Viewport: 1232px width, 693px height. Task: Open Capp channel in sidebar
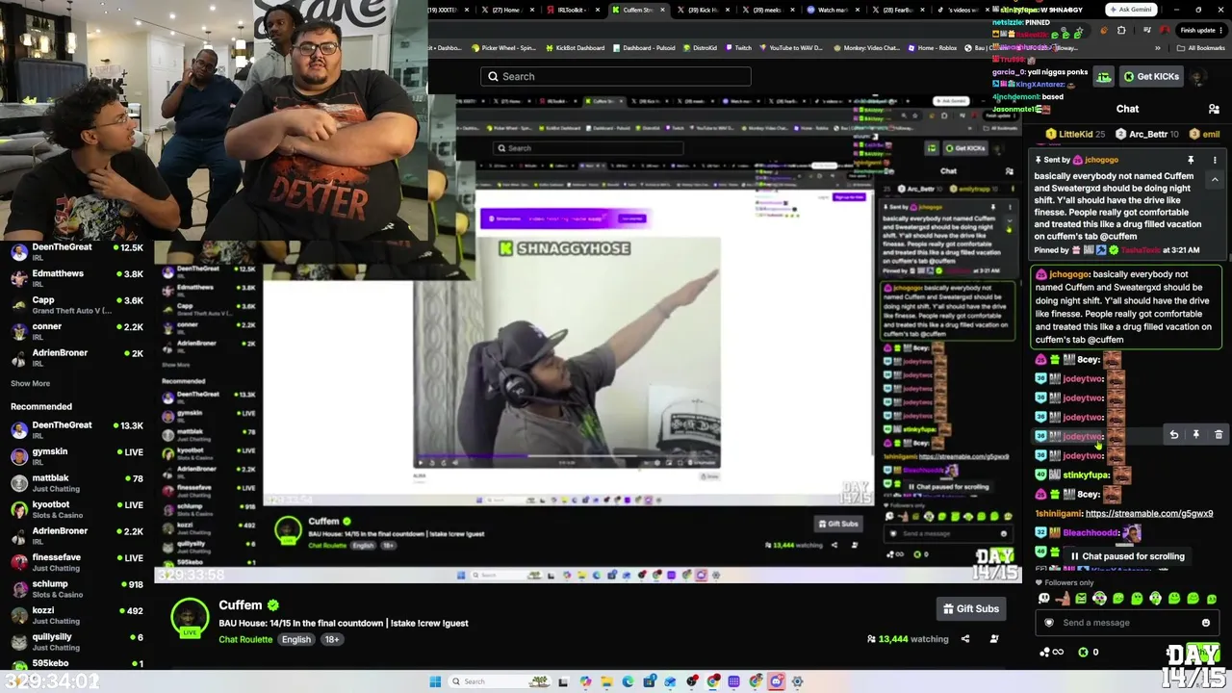[77, 305]
